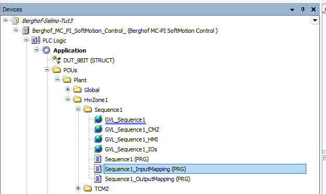Click the Application gear icon
This screenshot has width=326, height=194.
click(46, 50)
